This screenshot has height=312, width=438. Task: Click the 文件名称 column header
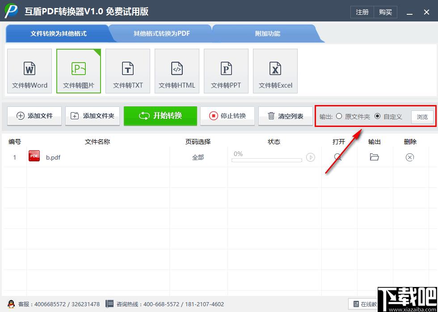pyautogui.click(x=97, y=142)
